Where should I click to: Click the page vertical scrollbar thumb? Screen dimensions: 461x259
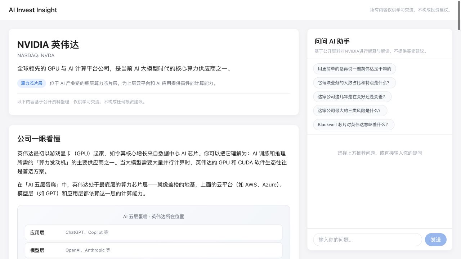click(459, 15)
